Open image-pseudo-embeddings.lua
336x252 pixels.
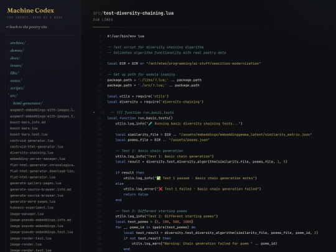coord(37,226)
